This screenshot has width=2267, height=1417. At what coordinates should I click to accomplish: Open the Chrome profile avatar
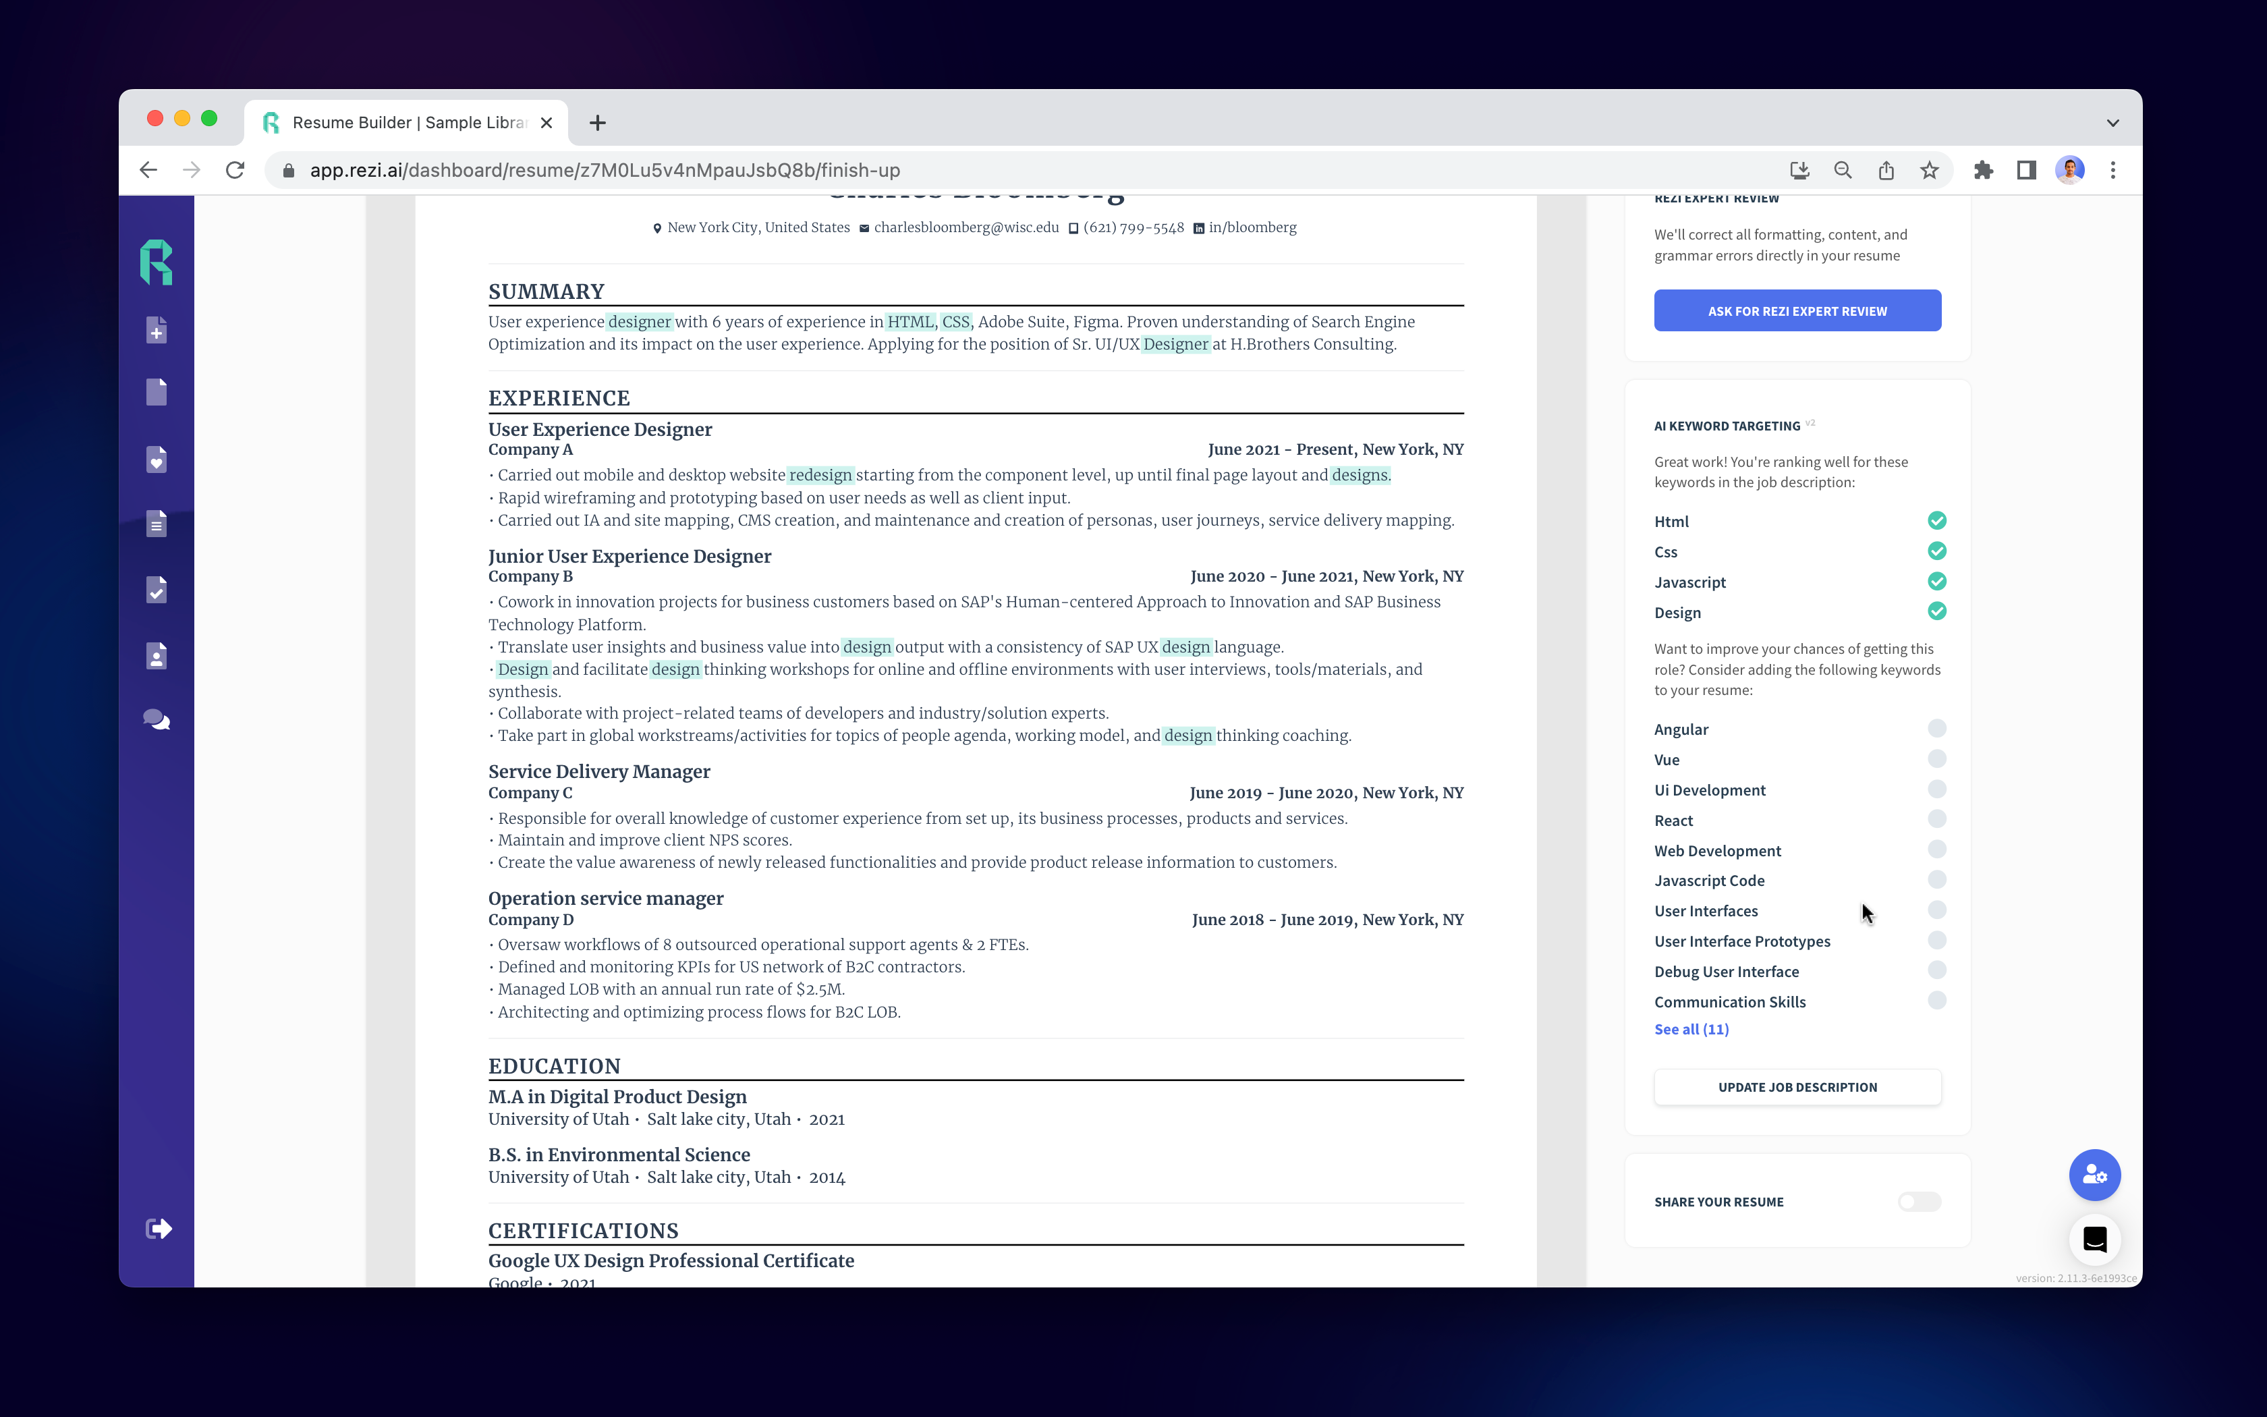pos(2069,169)
